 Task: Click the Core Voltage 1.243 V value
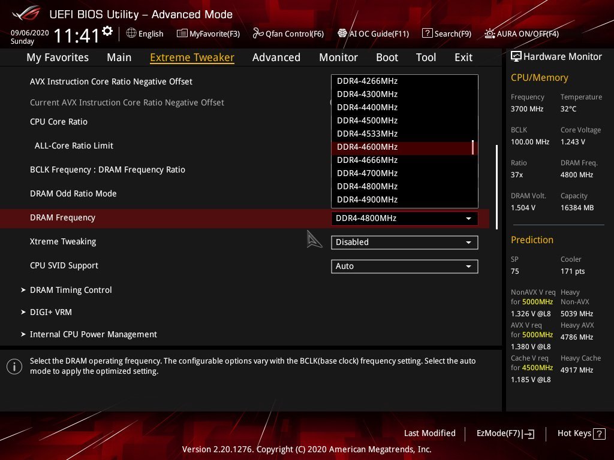(573, 142)
